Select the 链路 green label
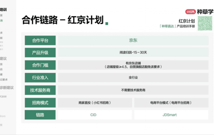Viewport: 214px width, 135px height. coord(40,115)
